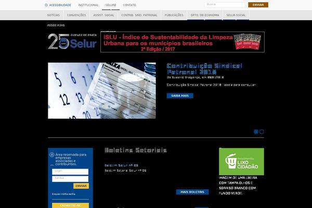Viewport: 312px width, 208px height.
Task: Click the lock icon in reserved area
Action: (51, 154)
